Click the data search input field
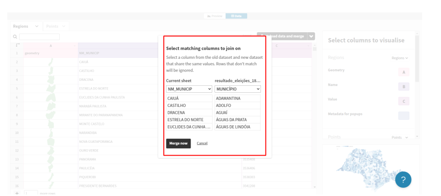This screenshot has width=441, height=196. 40,37
